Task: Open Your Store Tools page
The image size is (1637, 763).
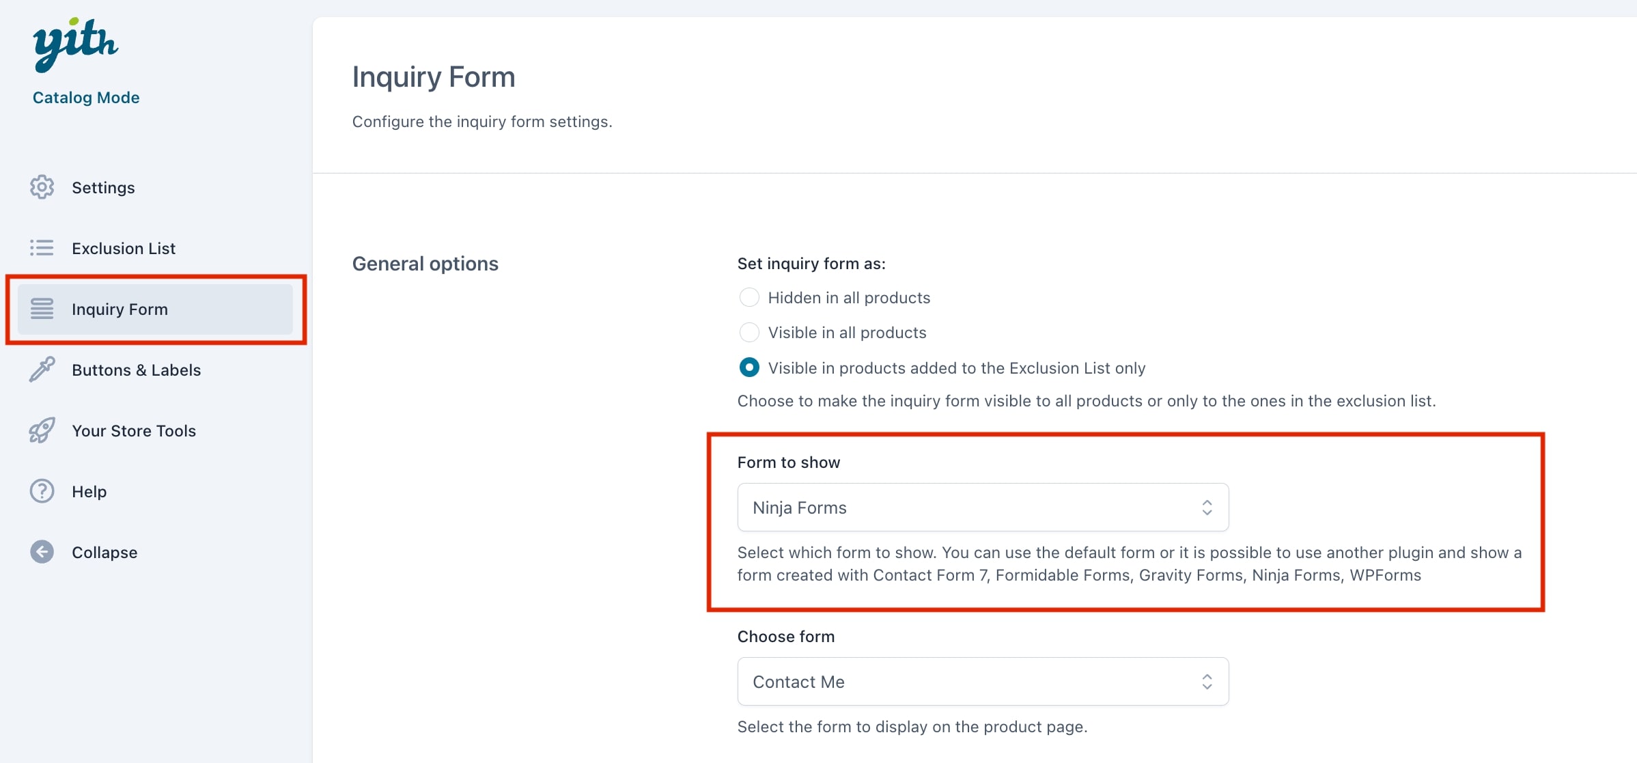Action: 155,430
